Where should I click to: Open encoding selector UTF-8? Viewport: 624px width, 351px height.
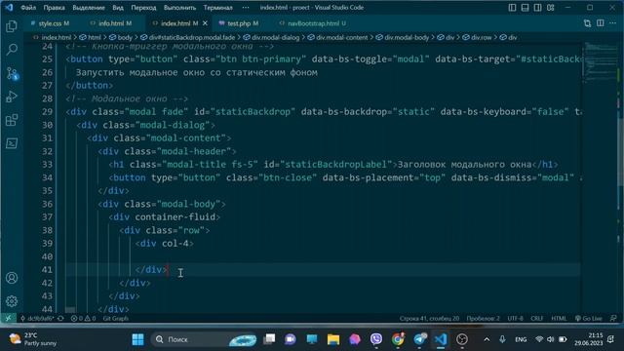(515, 319)
